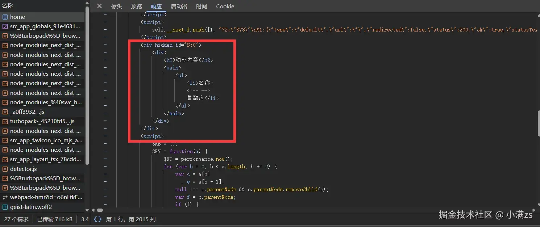The height and width of the screenshot is (227, 540).
Task: Click the document icon beside home
Action: [x=5, y=17]
